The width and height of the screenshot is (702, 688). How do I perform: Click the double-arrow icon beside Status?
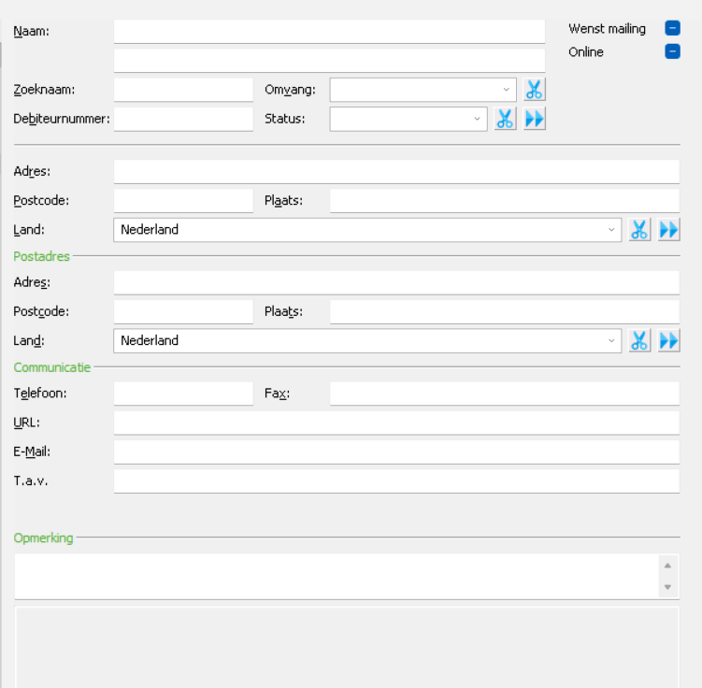[x=534, y=119]
